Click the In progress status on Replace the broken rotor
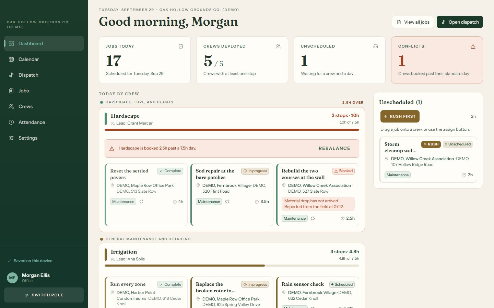 (255, 284)
